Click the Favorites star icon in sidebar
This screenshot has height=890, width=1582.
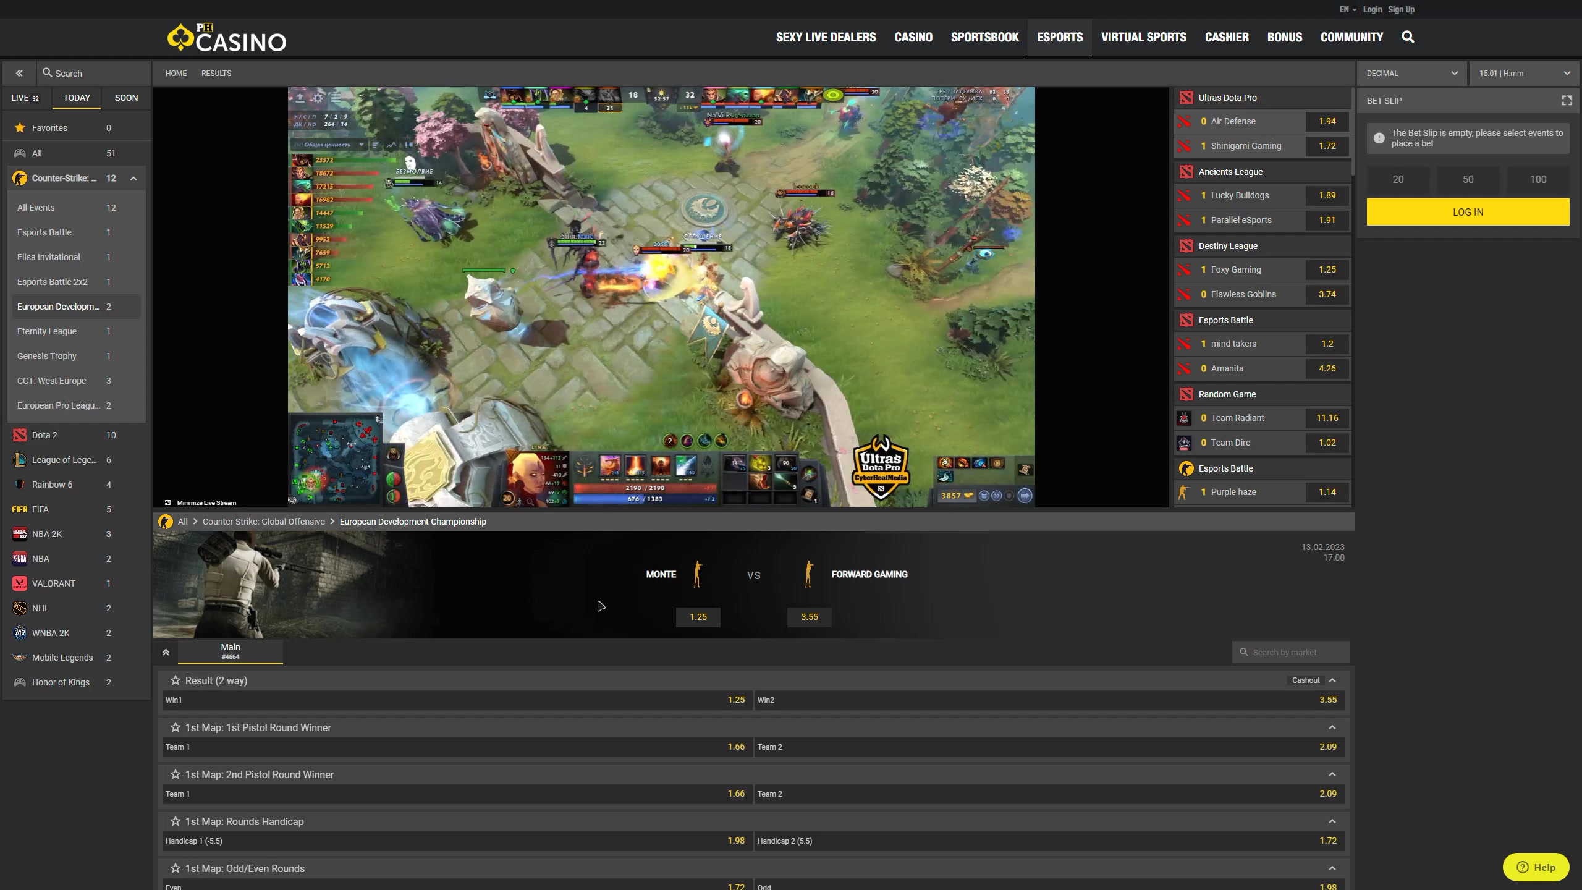pyautogui.click(x=20, y=128)
